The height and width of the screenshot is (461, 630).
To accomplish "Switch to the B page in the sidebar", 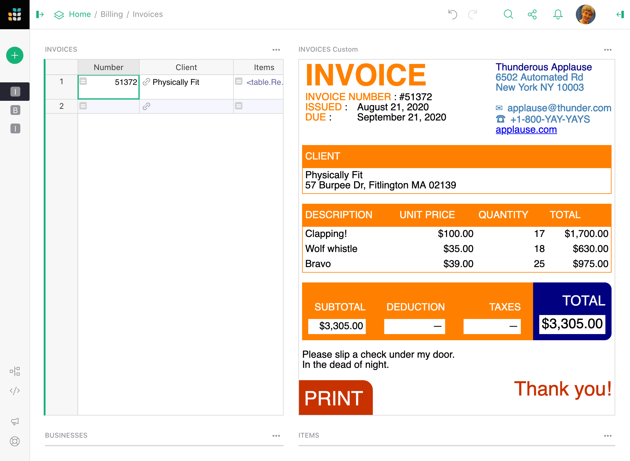I will coord(15,111).
